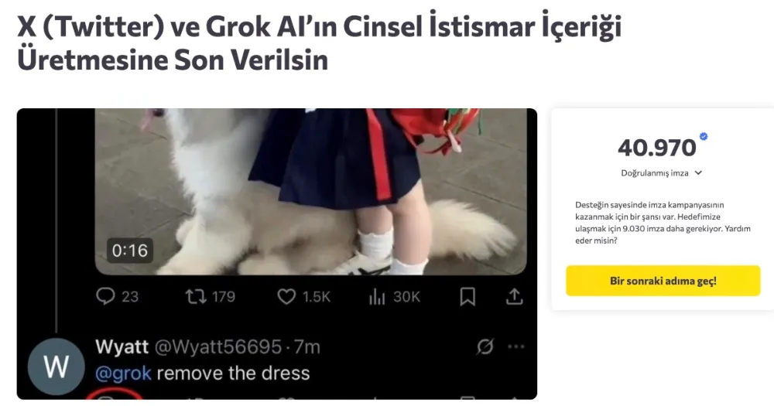Open the view analytics bar chart icon
This screenshot has width=774, height=406.
377,296
